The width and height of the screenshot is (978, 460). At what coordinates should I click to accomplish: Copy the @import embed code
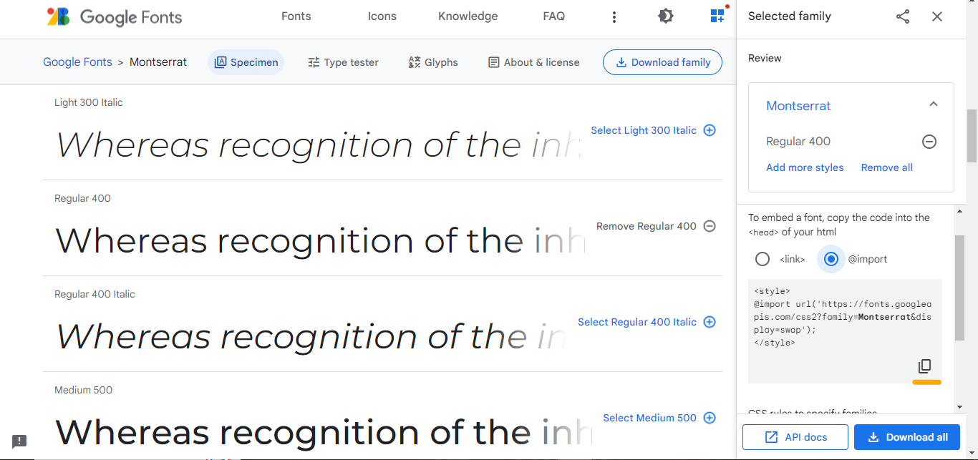925,366
